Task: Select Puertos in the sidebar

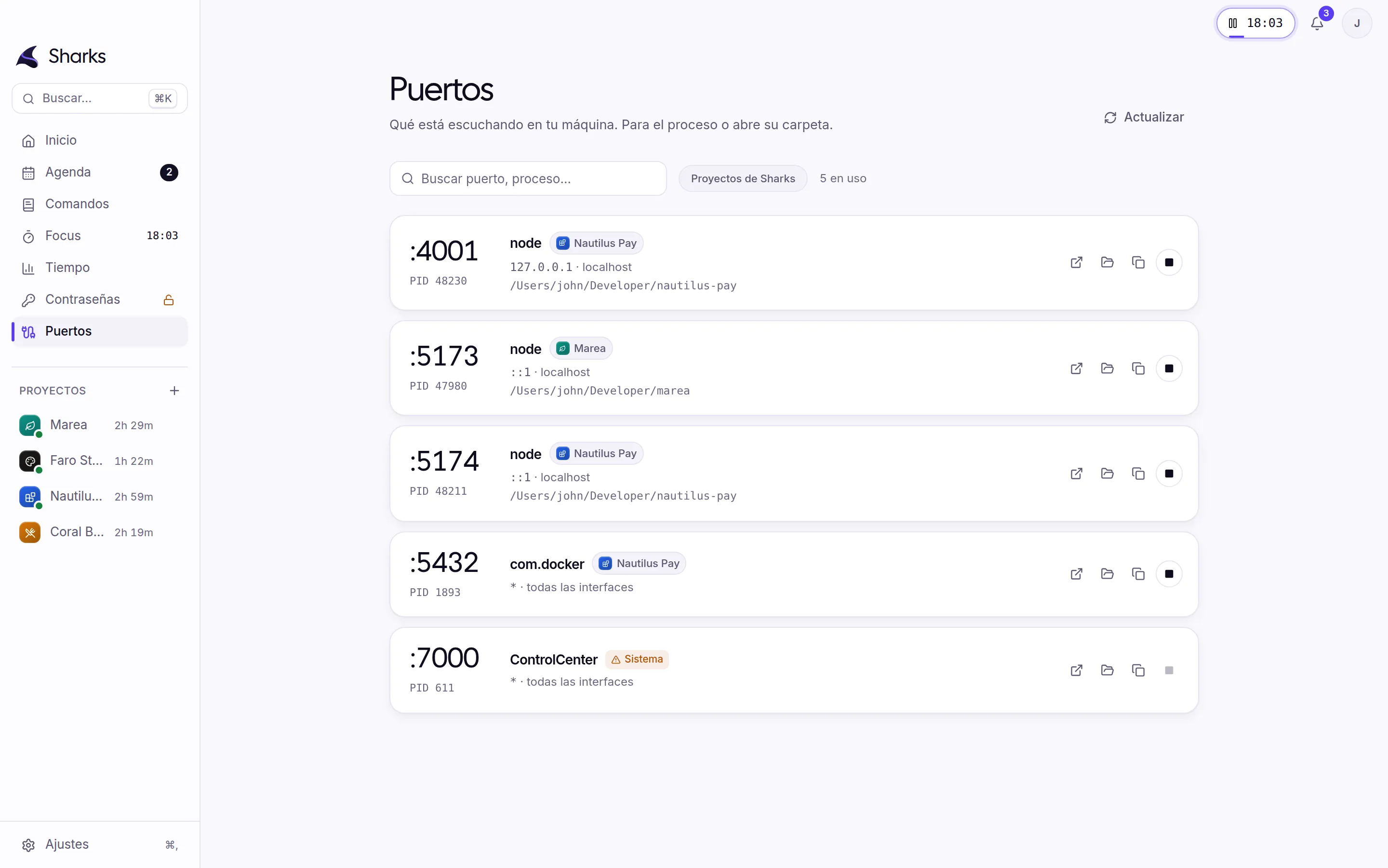Action: (x=100, y=331)
